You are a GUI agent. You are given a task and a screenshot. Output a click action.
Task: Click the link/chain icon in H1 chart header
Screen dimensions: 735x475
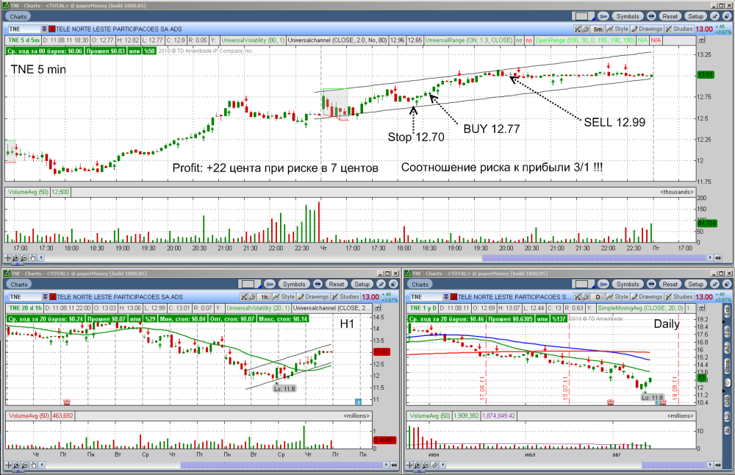coord(270,284)
